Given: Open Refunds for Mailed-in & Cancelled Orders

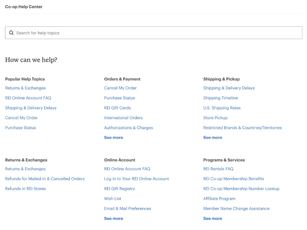Looking at the screenshot, I should point(45,179).
